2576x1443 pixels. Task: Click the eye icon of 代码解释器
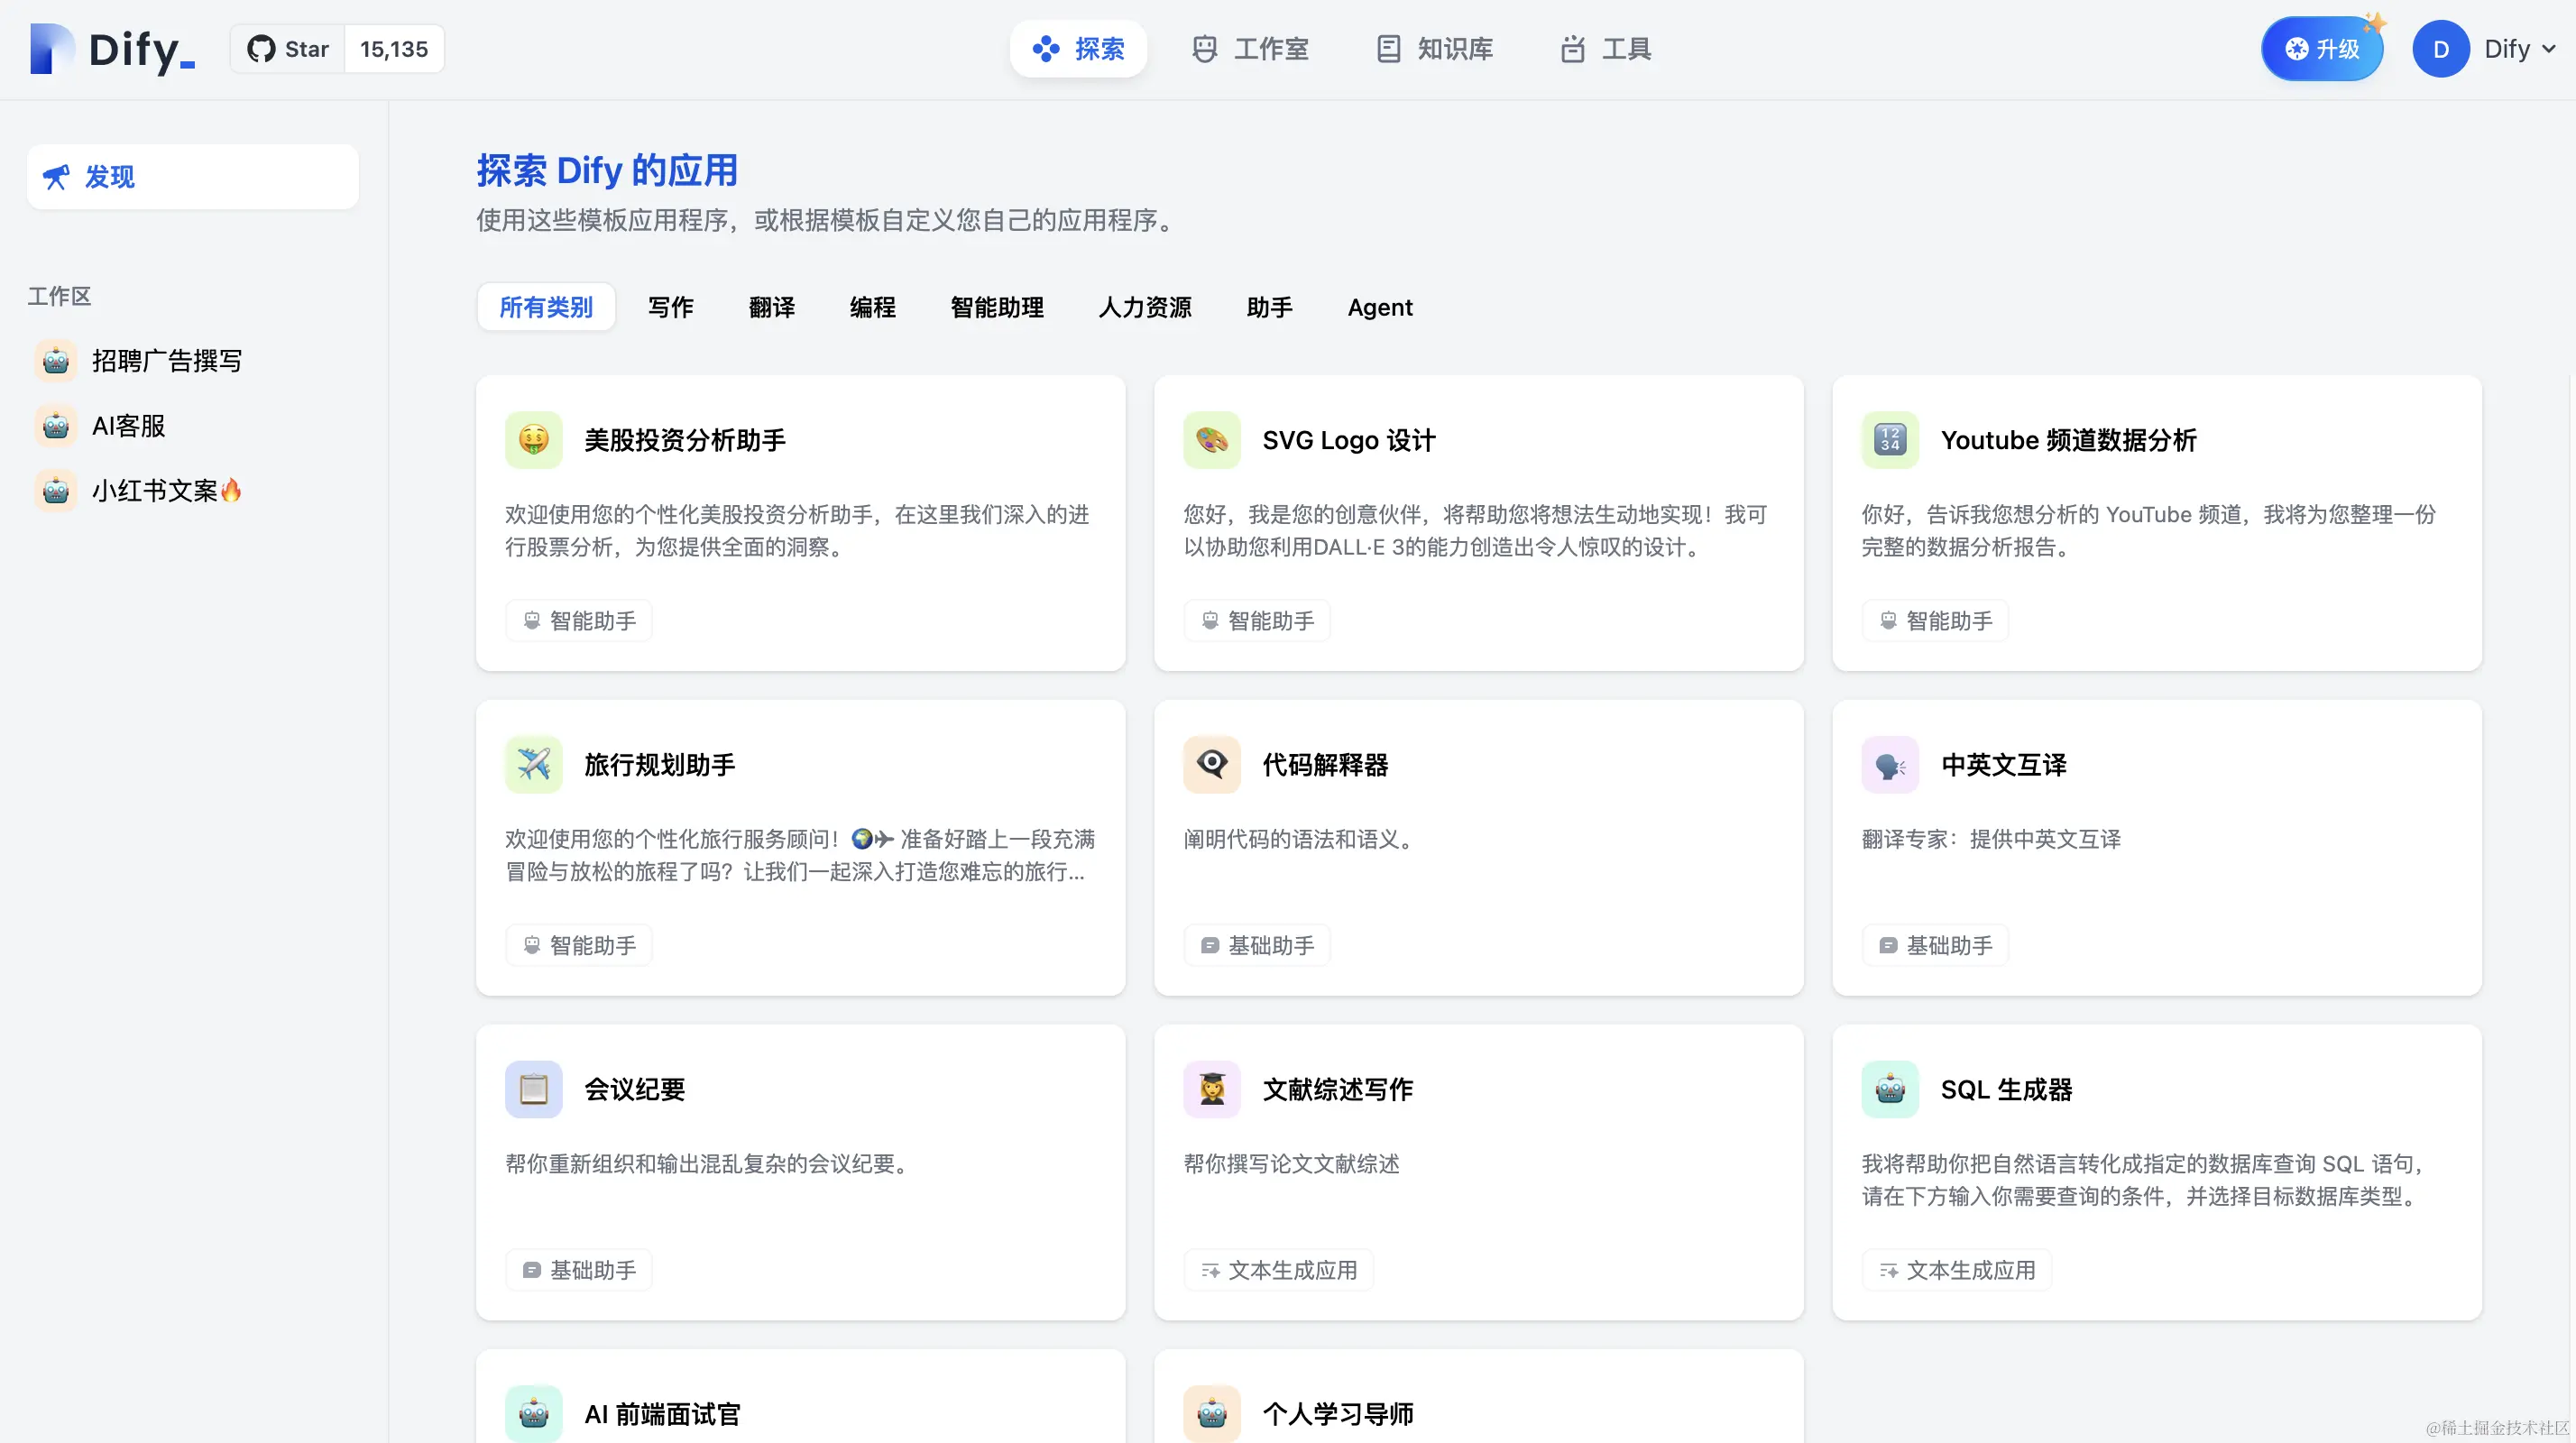click(x=1211, y=765)
